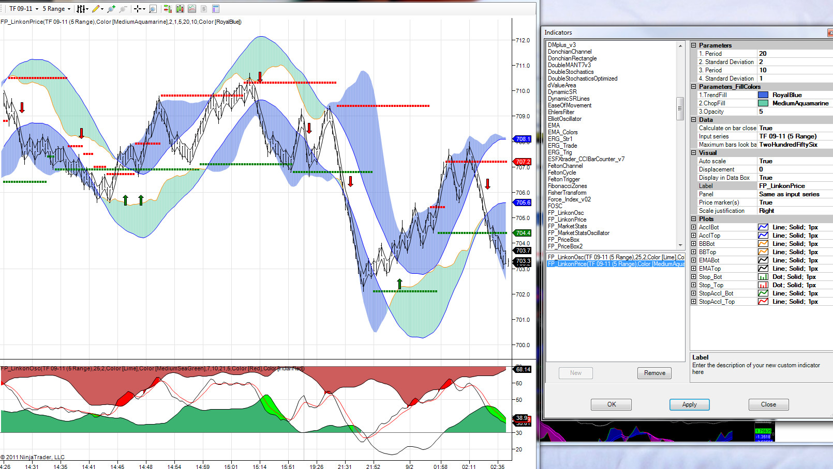Select EMA_Colors in the indicator list

pyautogui.click(x=562, y=132)
